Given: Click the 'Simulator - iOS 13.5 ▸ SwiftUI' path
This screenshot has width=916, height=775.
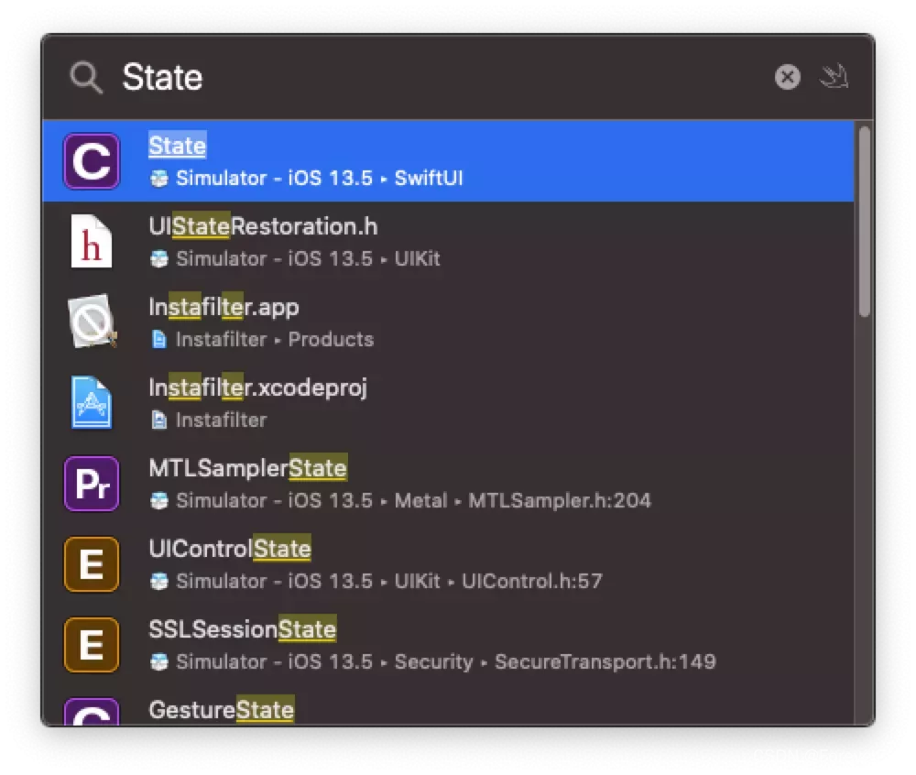Looking at the screenshot, I should 320,178.
